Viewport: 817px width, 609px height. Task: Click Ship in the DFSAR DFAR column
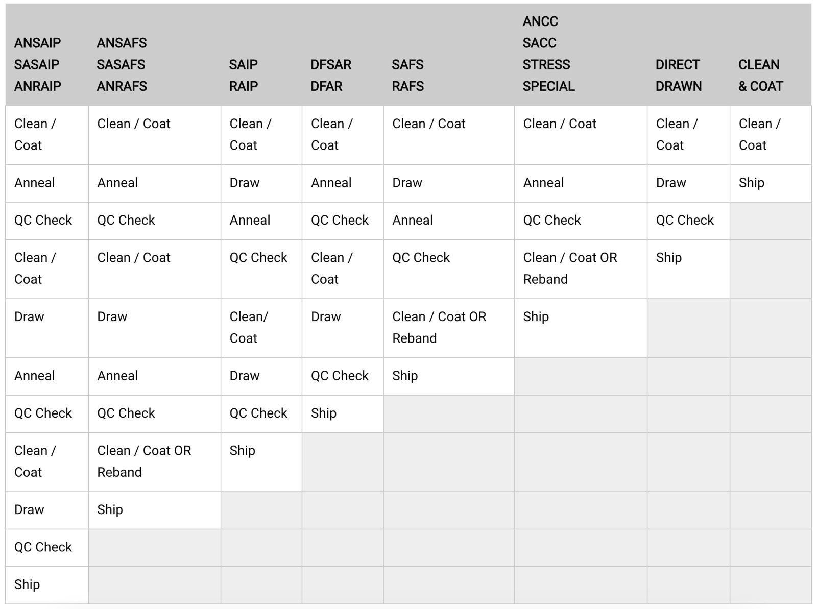pyautogui.click(x=324, y=413)
